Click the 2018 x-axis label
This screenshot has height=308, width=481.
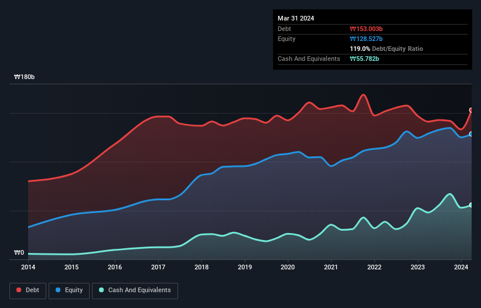pos(202,267)
